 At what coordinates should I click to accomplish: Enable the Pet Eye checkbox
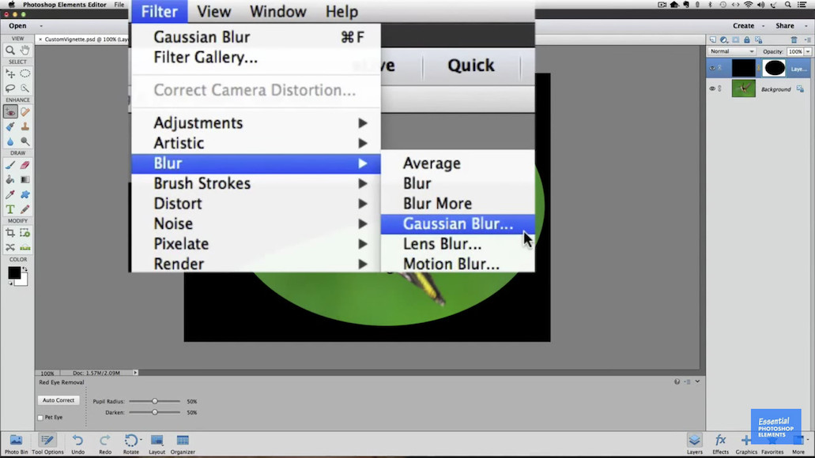pos(40,418)
